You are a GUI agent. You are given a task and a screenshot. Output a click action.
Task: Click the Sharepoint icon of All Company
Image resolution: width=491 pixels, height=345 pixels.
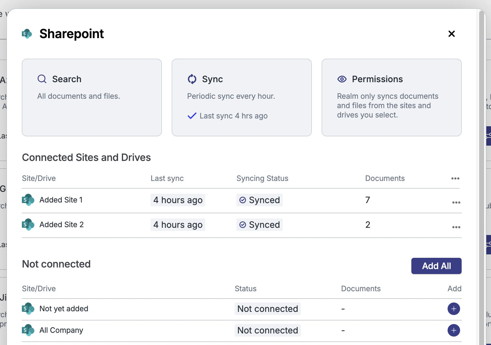(x=28, y=330)
